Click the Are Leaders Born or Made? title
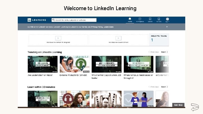 point(40,75)
